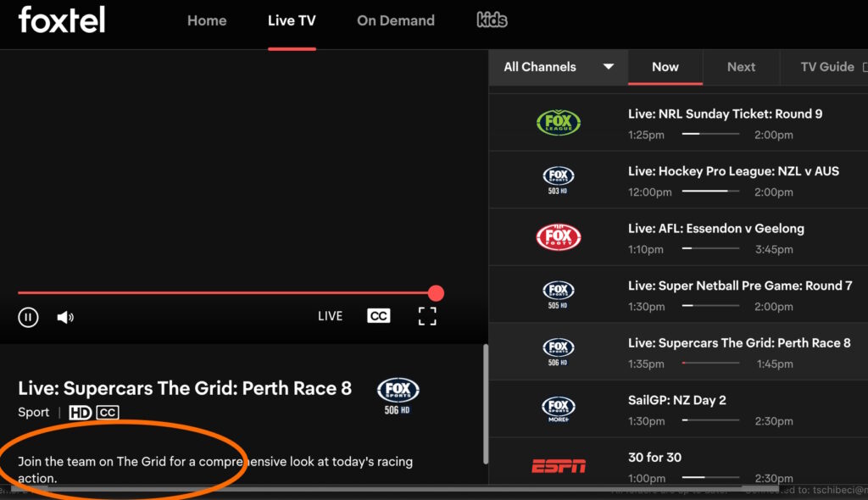Viewport: 868px width, 500px height.
Task: Select the Fox Sports 506 HD logo in channel list
Action: 558,352
